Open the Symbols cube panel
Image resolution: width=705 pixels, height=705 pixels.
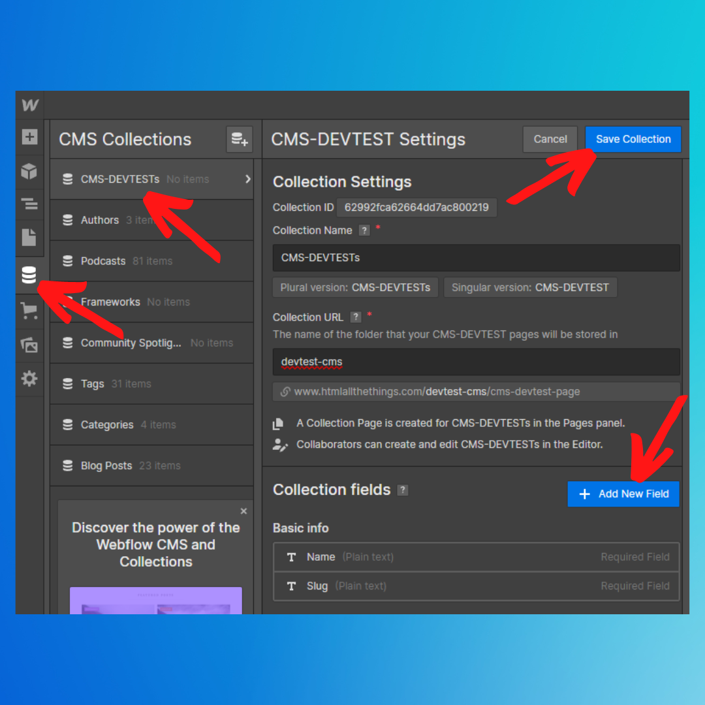[29, 171]
